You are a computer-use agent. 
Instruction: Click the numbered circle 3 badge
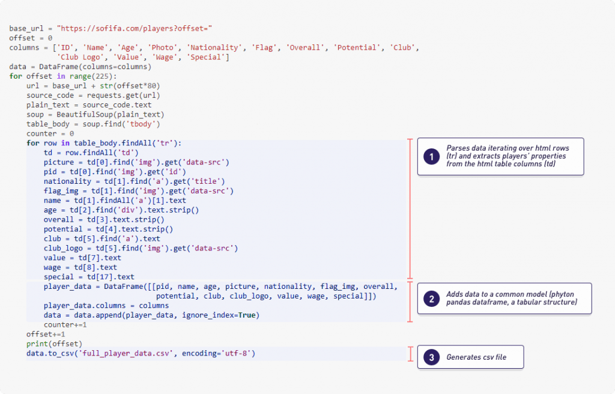coord(431,357)
